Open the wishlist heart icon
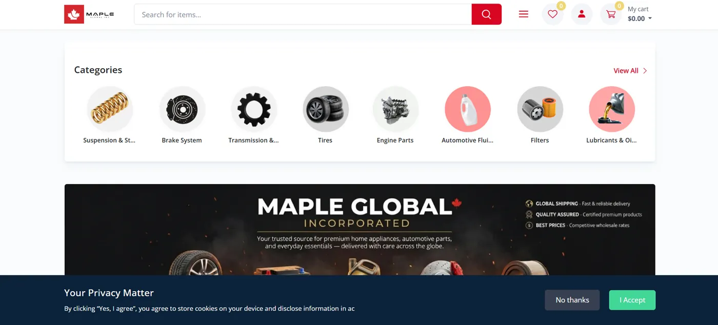718x325 pixels. tap(552, 14)
